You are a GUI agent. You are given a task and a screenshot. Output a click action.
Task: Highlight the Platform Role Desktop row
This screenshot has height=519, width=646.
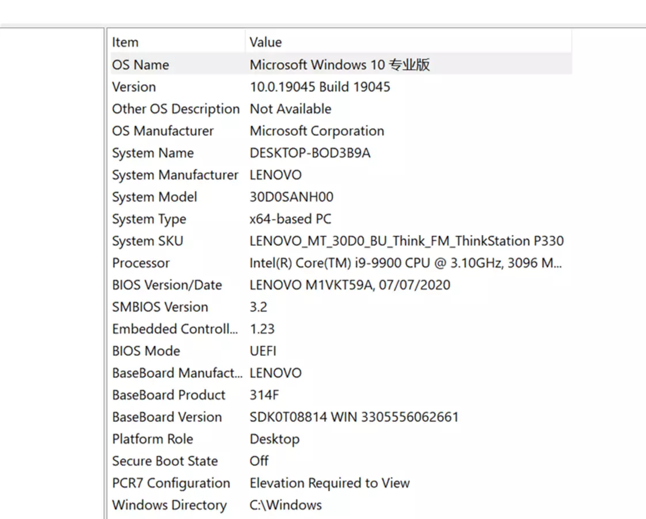(153, 439)
